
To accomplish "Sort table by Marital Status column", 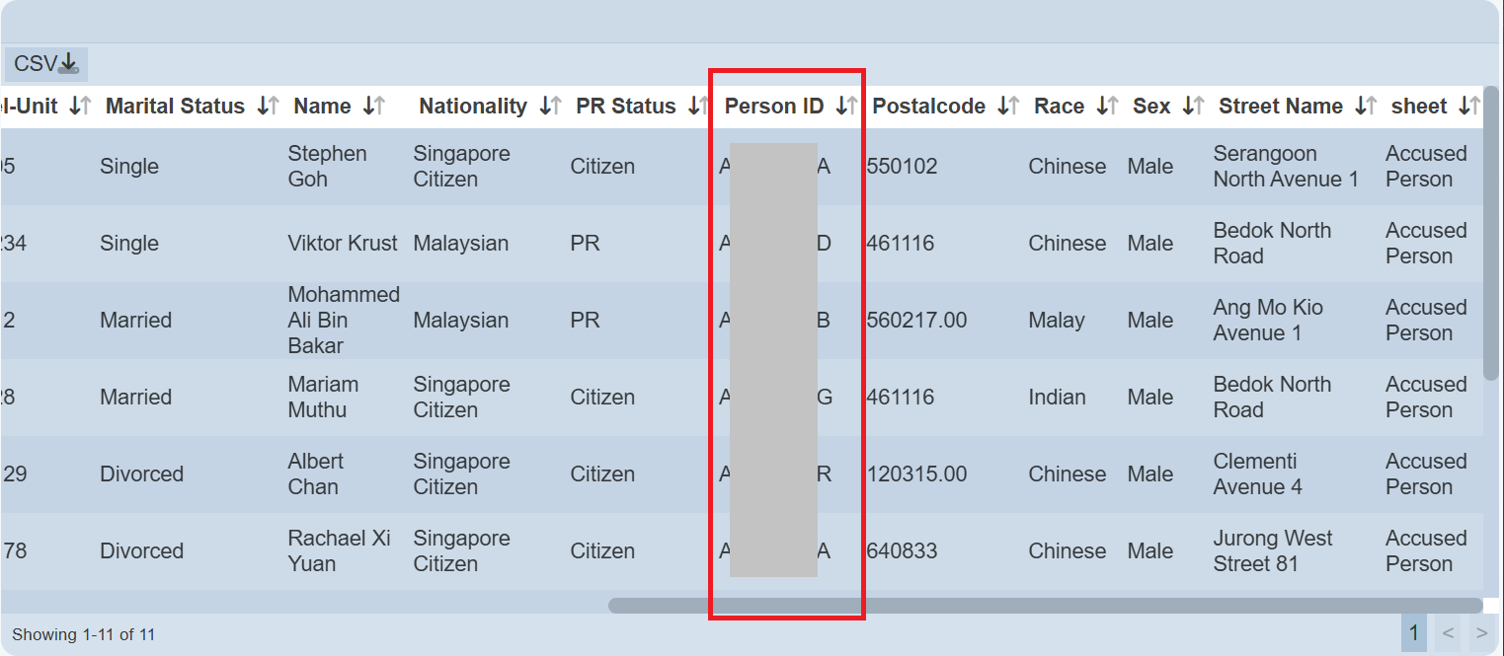I will click(x=268, y=107).
